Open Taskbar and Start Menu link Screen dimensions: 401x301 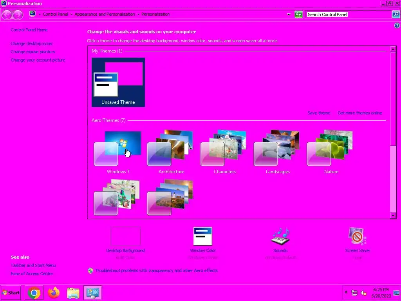coord(33,265)
